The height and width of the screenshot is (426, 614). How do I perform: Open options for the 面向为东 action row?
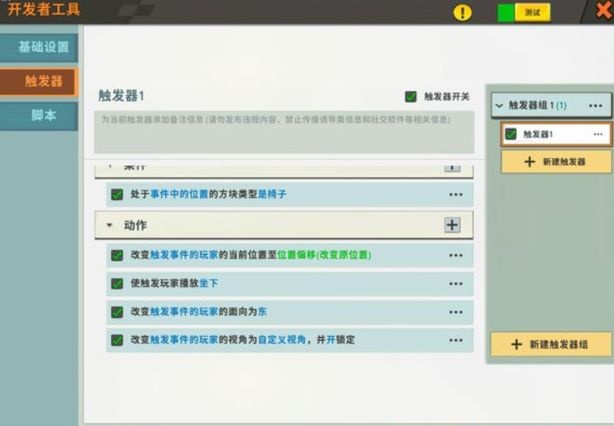(x=455, y=312)
